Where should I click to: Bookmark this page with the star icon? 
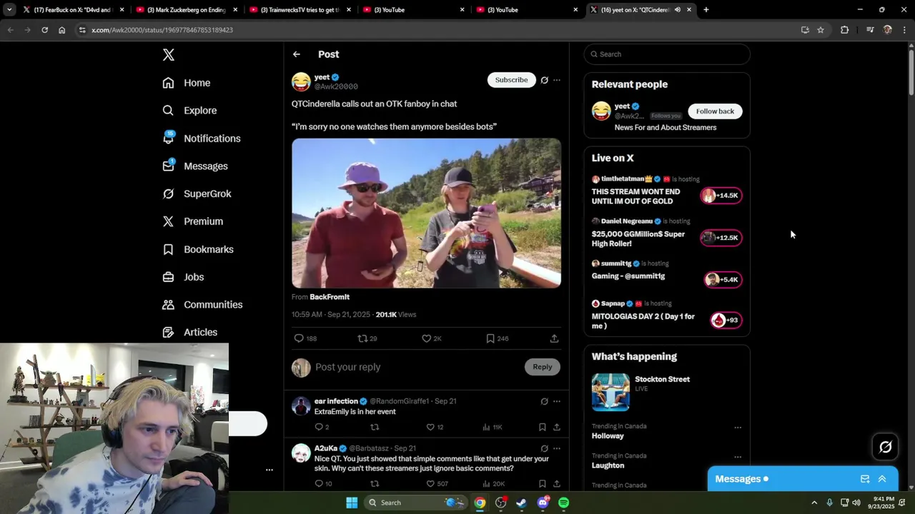point(821,30)
